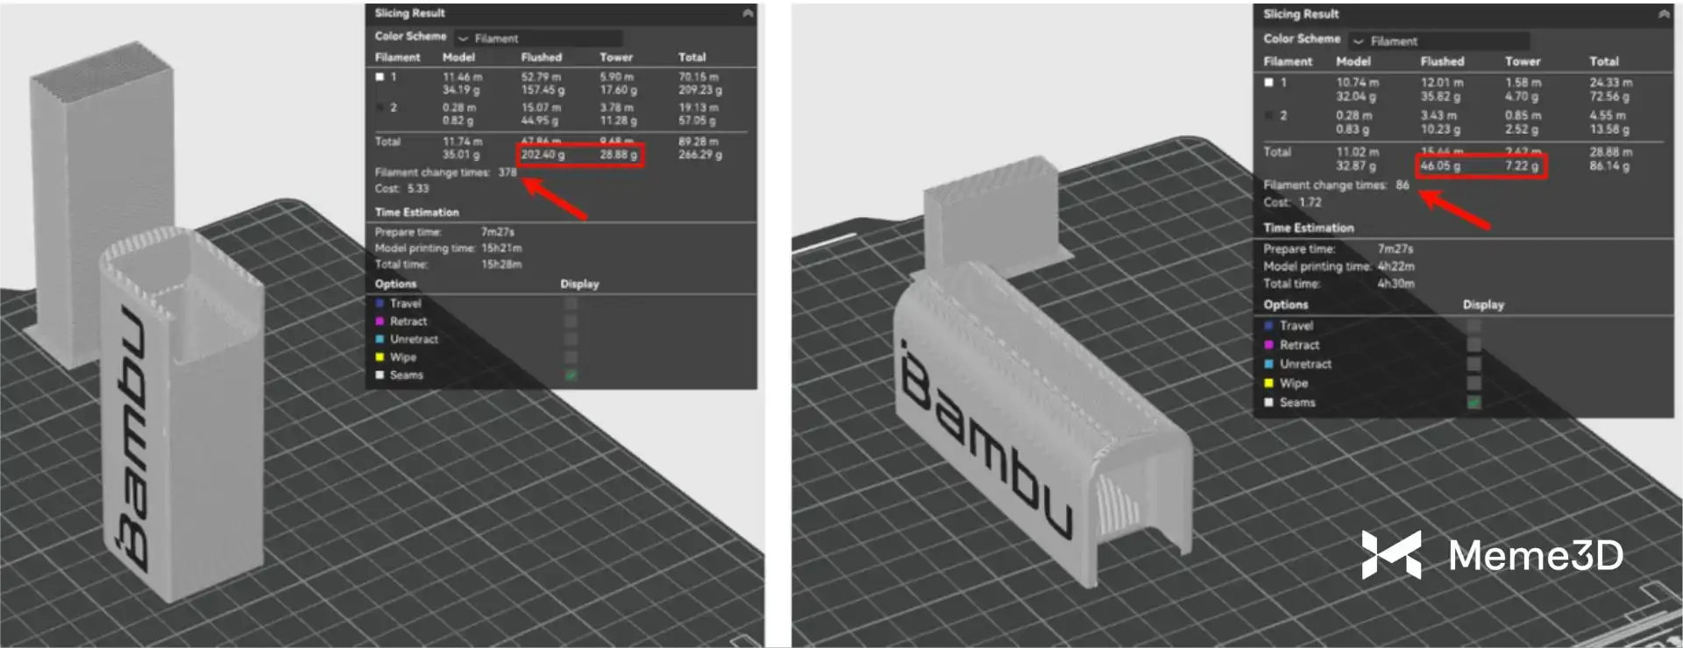Click the horizontal Bambu box model on right plate
This screenshot has width=1683, height=648.
(1034, 412)
